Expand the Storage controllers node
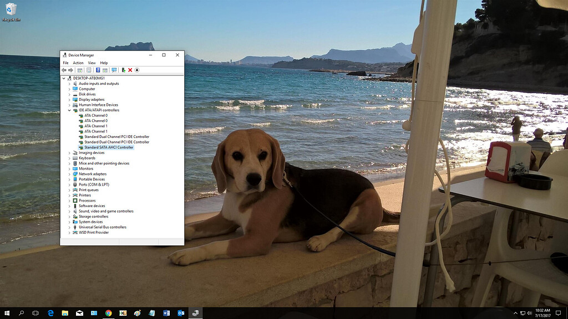This screenshot has height=319, width=568. [69, 217]
